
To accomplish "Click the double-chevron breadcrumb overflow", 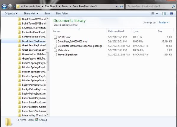I will point(22,6).
